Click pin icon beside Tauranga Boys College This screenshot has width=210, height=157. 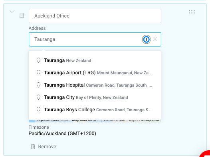[39, 110]
